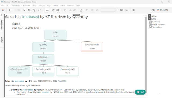This screenshot has width=172, height=98.
Task: Toggle the Technology category checkbox
Action: 150,27
